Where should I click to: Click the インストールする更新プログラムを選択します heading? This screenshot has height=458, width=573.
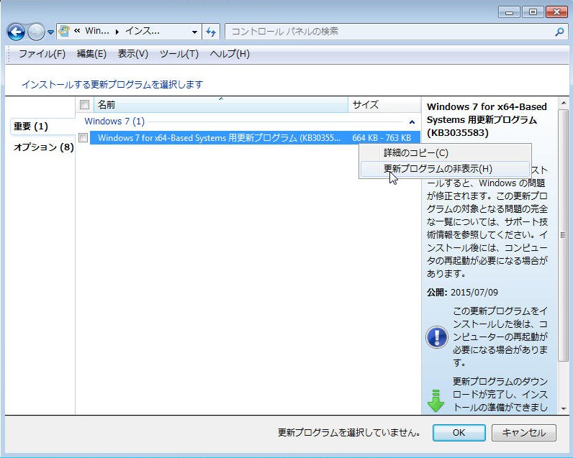click(x=112, y=84)
